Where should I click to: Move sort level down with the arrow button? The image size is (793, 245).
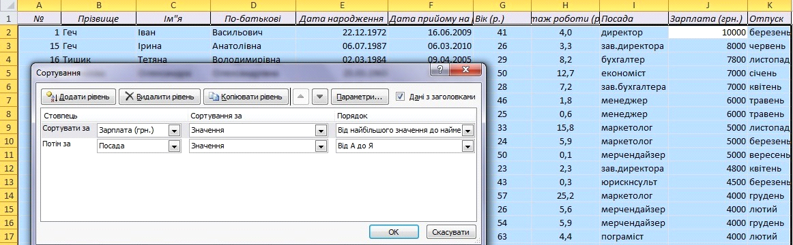pos(320,96)
